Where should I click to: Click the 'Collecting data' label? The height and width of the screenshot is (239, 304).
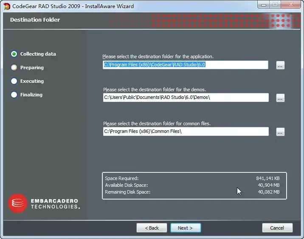(38, 54)
